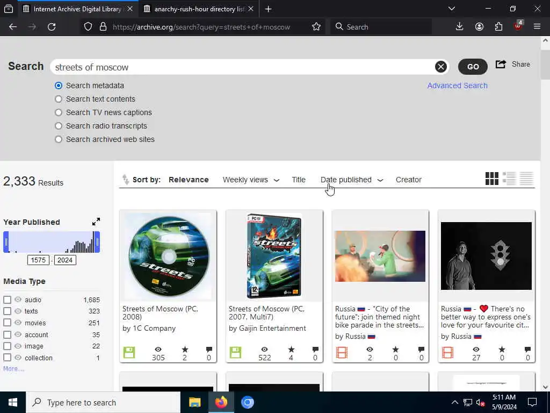This screenshot has width=550, height=413.
Task: Check the audio media type filter
Action: [7, 300]
